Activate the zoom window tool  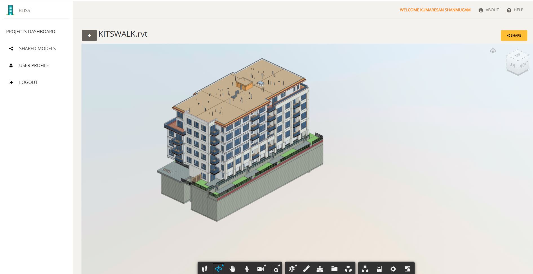click(x=275, y=269)
